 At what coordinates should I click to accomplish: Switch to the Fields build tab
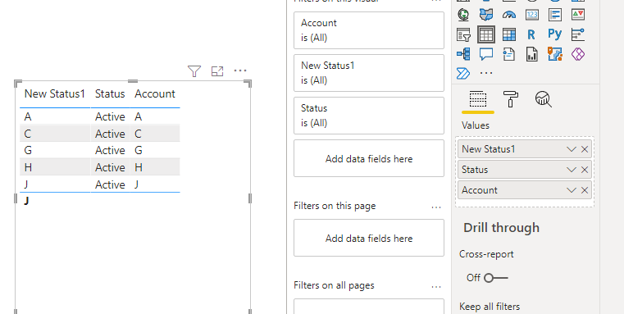click(478, 99)
